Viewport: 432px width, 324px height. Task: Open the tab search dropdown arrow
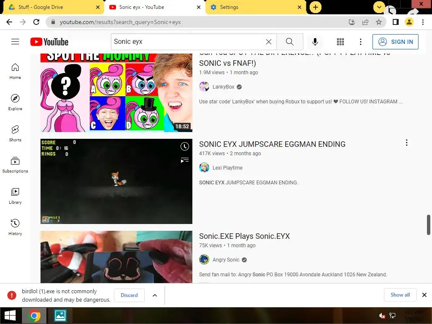[379, 7]
